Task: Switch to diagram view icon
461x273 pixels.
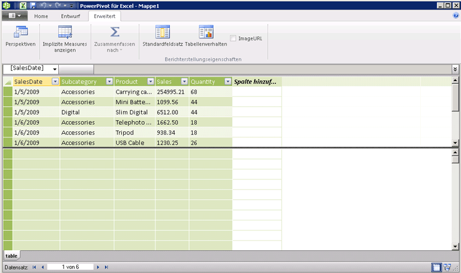Action: pos(447,267)
